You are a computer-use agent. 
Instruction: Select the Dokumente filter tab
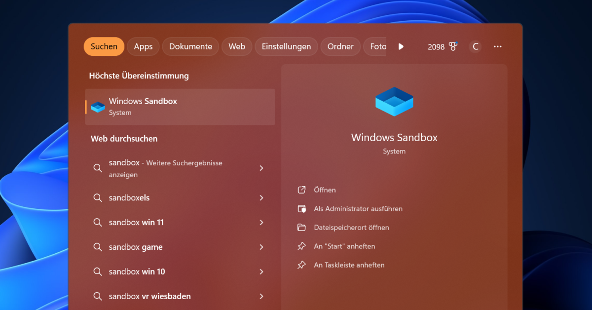coord(190,46)
